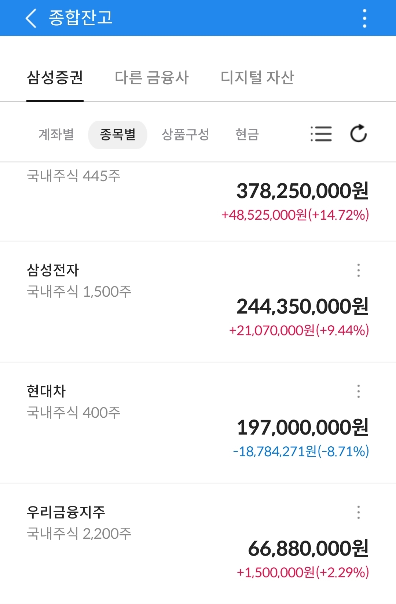This screenshot has width=396, height=604.
Task: Tap the 378,250,000원 valuation amount
Action: coord(302,191)
